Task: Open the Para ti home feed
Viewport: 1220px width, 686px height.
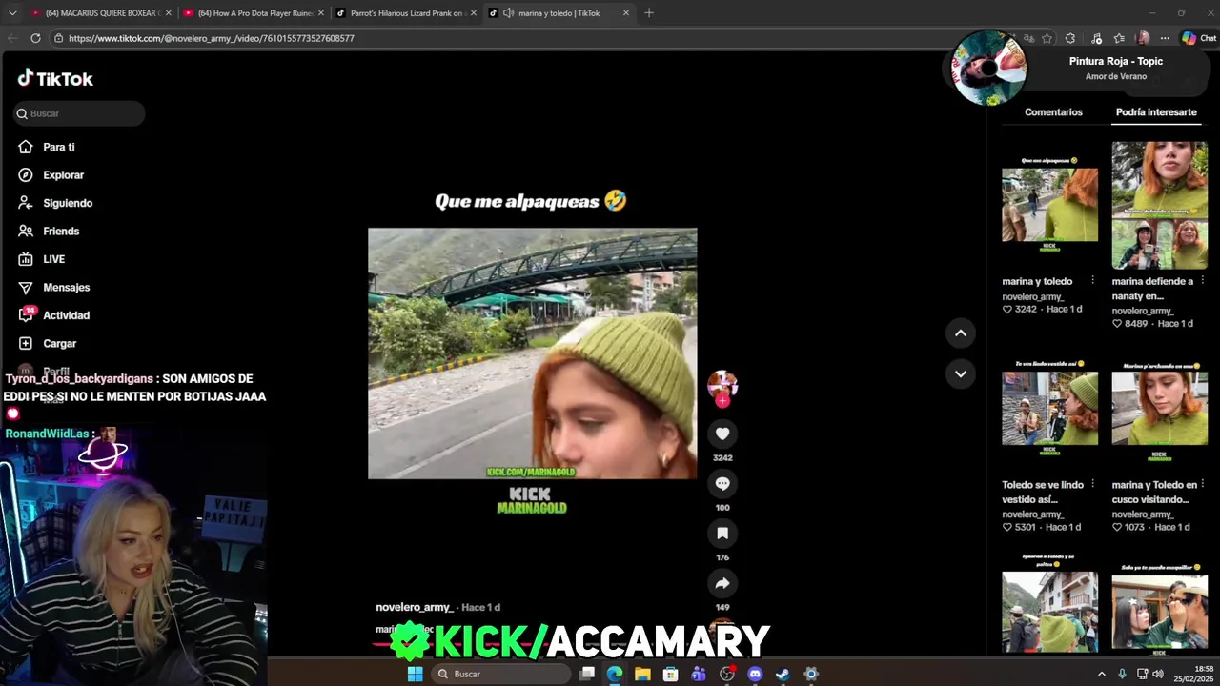Action: 46,147
